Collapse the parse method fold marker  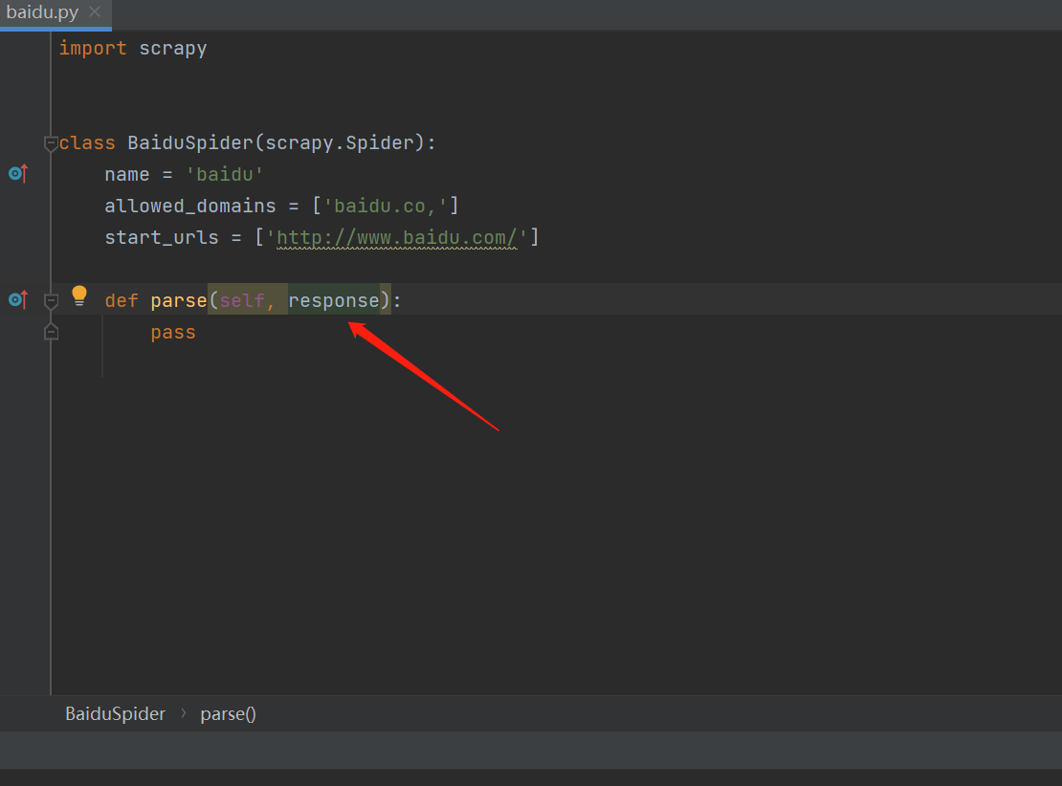51,300
